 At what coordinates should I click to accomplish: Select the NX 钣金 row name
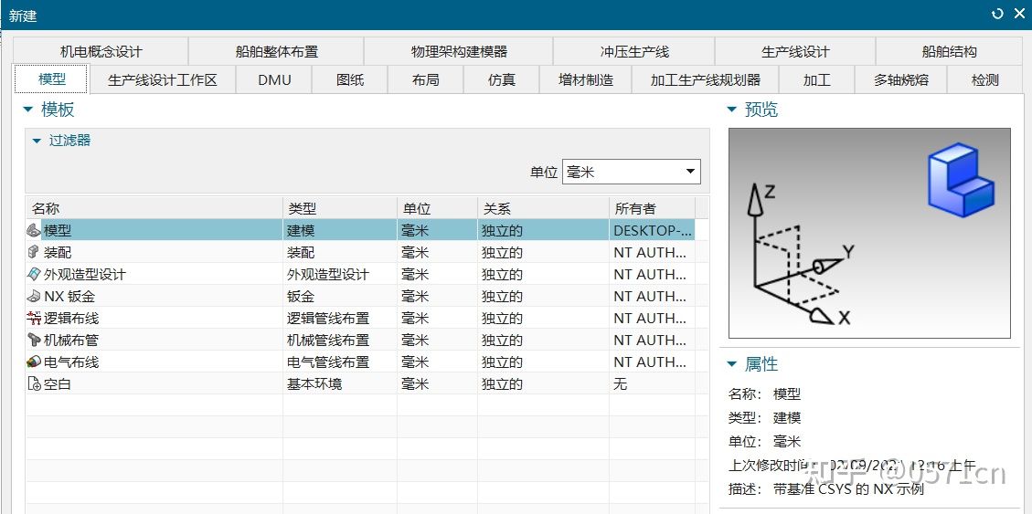pos(69,297)
